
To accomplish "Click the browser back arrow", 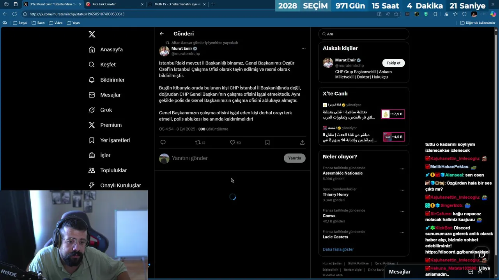I will coord(5,14).
